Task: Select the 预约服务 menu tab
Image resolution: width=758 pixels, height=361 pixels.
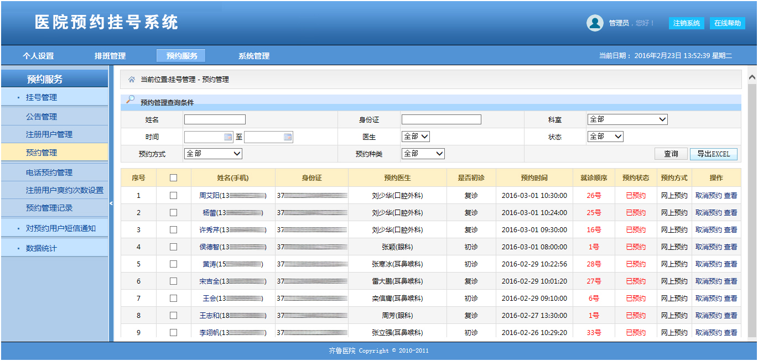Action: tap(181, 56)
